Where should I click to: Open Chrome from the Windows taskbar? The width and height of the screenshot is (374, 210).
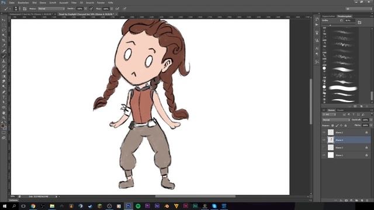pos(33,206)
